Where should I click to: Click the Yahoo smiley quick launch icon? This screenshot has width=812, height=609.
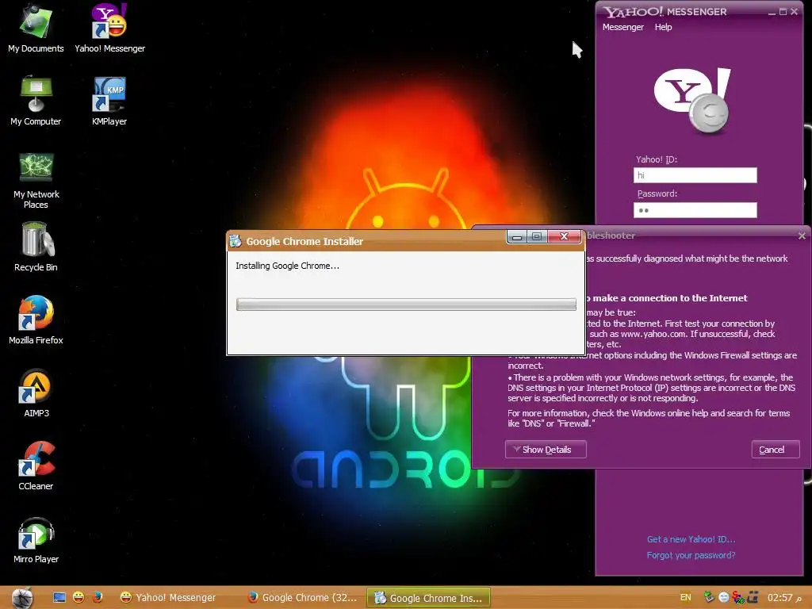(x=79, y=598)
